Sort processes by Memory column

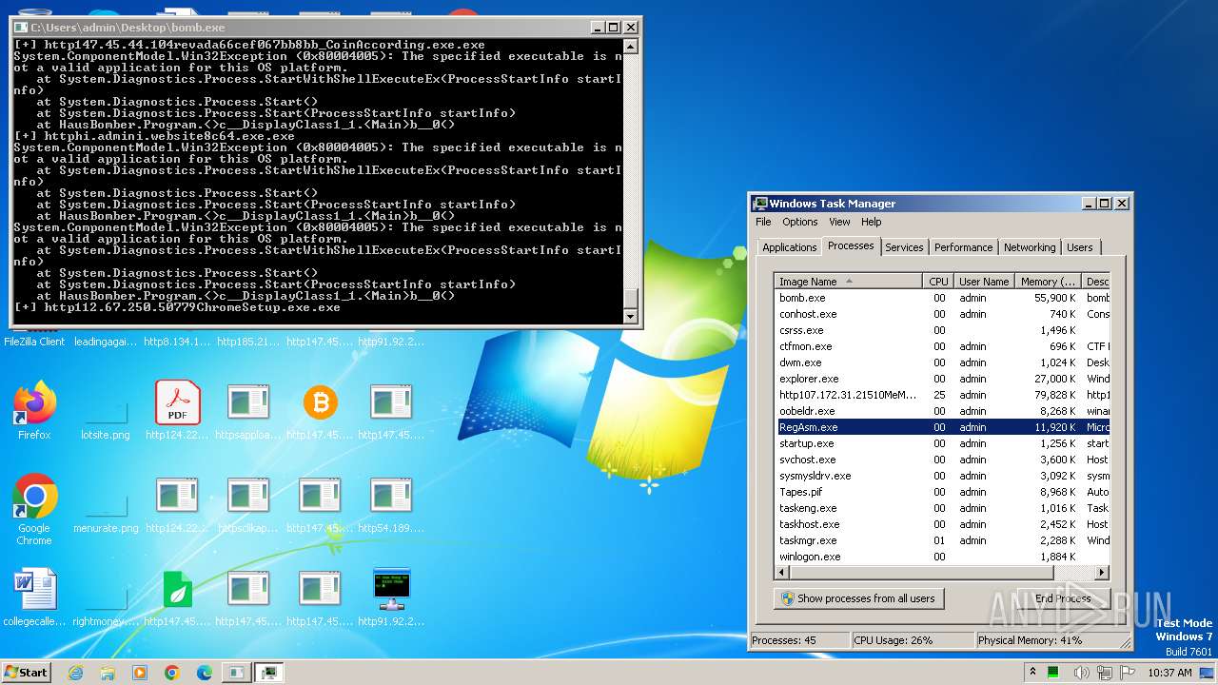1049,282
